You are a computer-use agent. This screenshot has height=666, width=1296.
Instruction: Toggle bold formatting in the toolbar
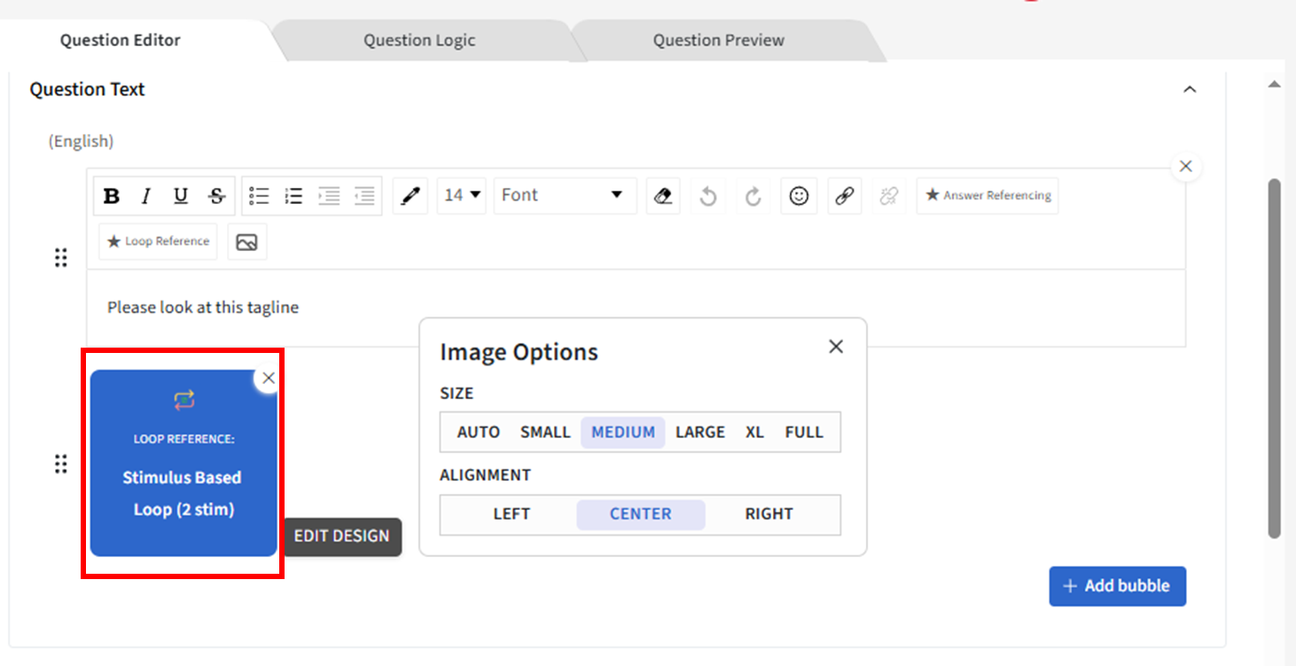pyautogui.click(x=112, y=196)
